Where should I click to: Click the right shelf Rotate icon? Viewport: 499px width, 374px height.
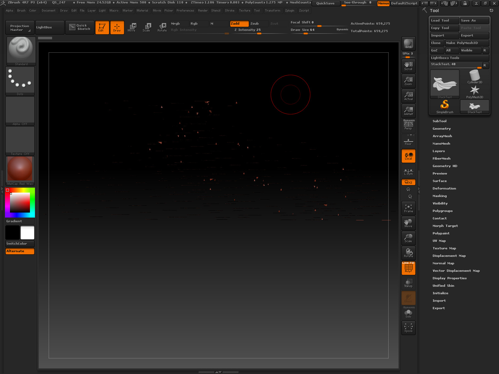click(x=408, y=253)
